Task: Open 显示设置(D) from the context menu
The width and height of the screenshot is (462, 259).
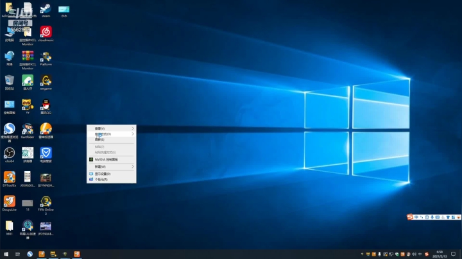Action: (x=112, y=174)
